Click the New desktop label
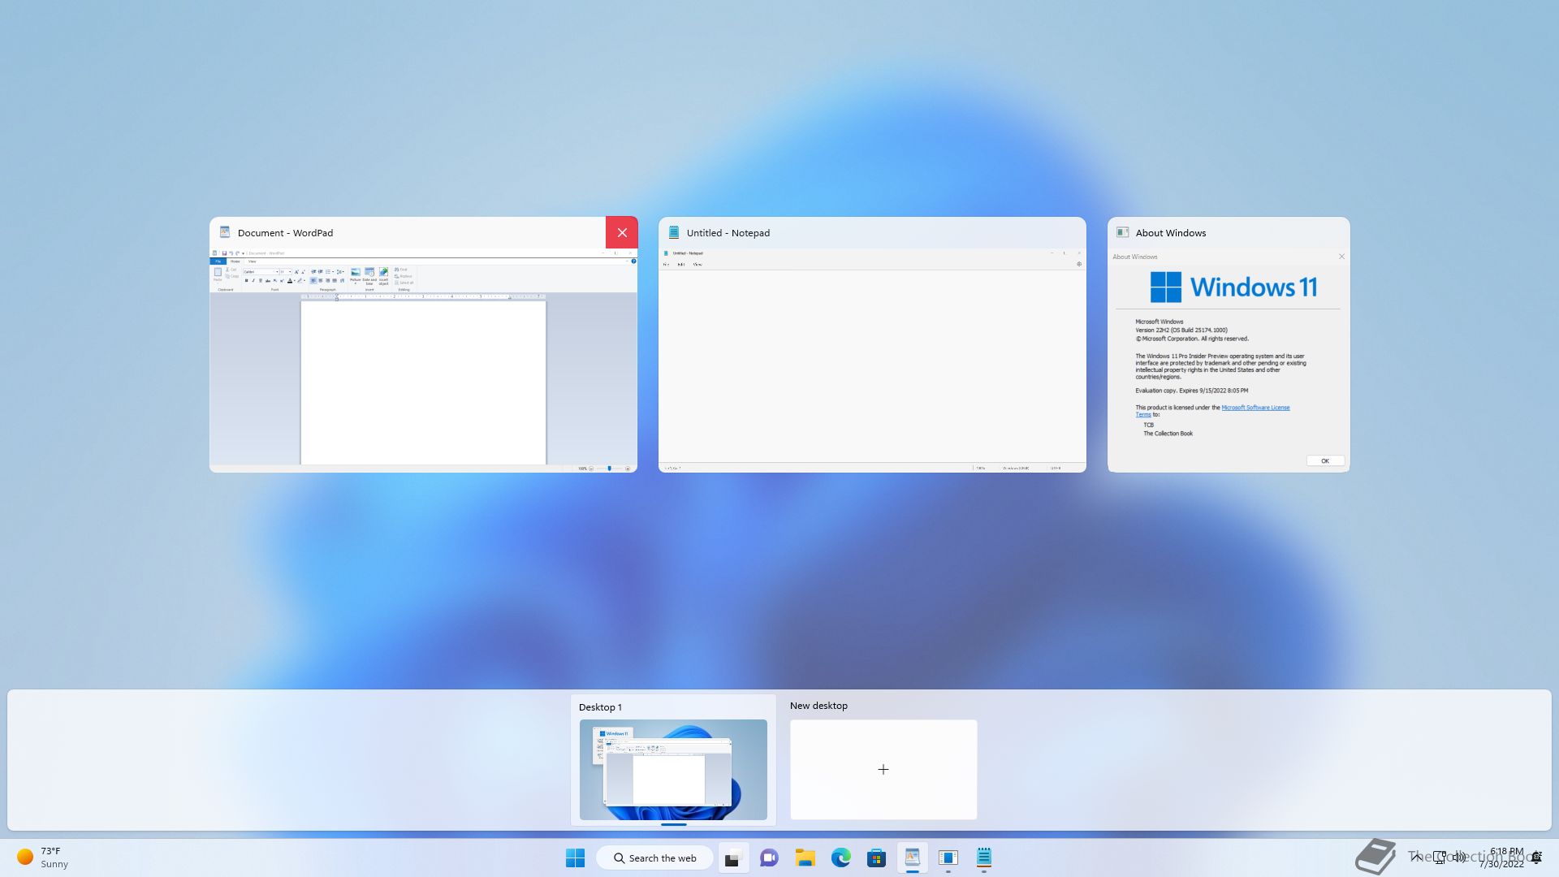 tap(818, 706)
